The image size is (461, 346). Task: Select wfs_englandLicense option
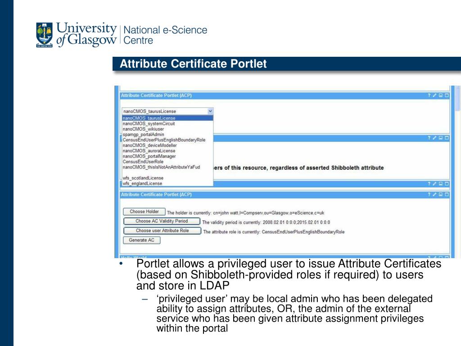(167, 183)
